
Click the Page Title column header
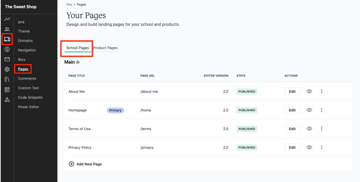[77, 76]
